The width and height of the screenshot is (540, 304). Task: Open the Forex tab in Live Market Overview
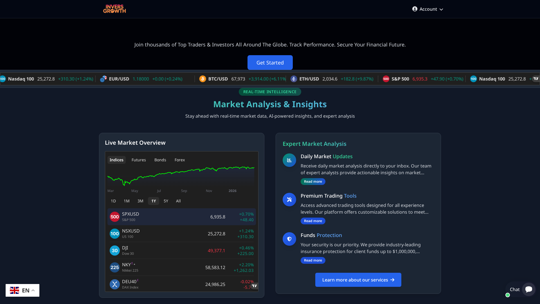(x=179, y=160)
